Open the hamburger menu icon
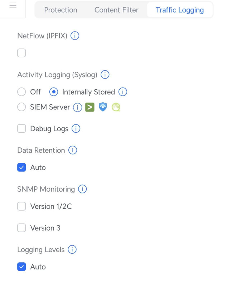Viewport: 237px width, 287px height. (13, 6)
